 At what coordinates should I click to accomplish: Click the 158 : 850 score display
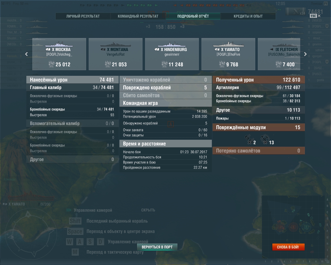tap(165, 27)
